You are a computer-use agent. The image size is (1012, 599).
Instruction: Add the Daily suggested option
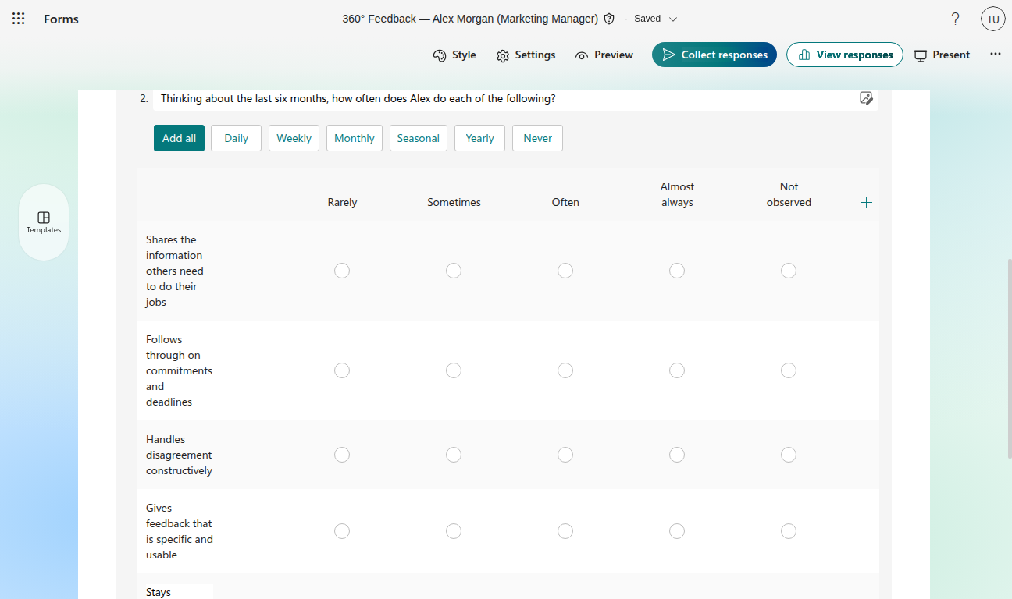coord(236,138)
